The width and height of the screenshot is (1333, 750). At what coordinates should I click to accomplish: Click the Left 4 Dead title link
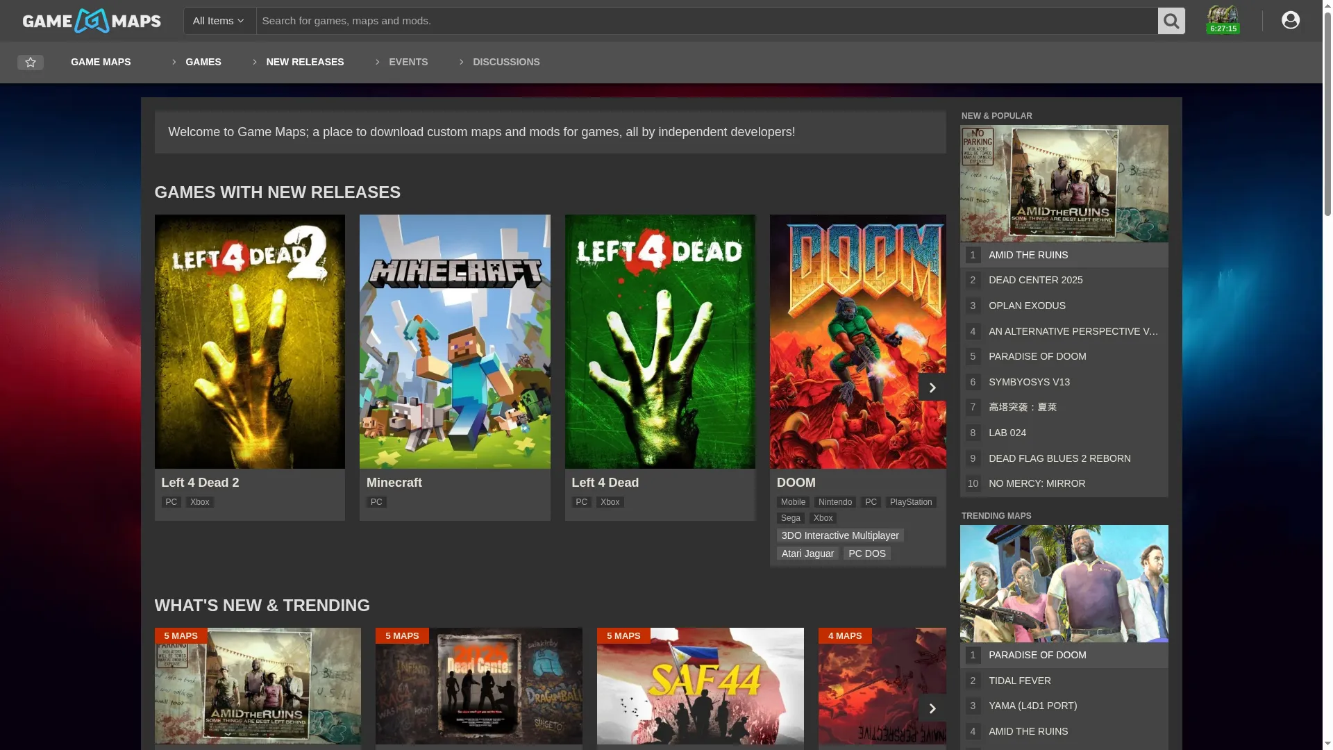(x=605, y=483)
